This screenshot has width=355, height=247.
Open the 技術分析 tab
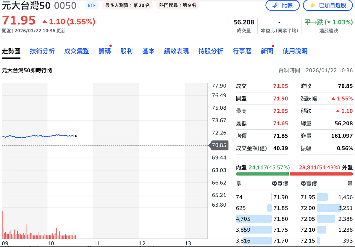(42, 51)
